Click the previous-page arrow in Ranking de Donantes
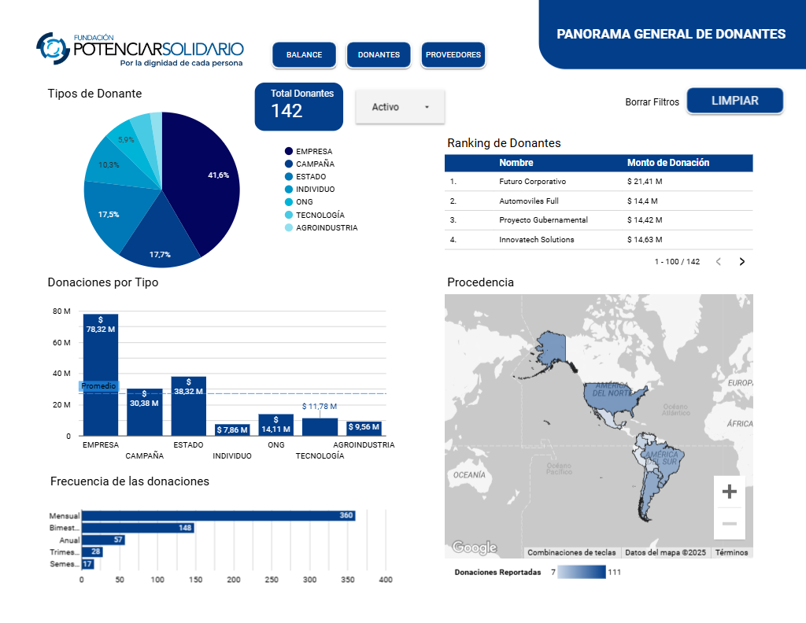Screen dimensions: 806x623 point(717,260)
